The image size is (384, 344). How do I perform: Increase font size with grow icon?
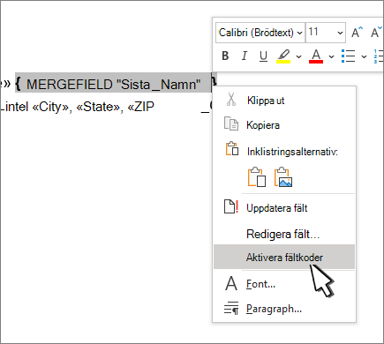(x=358, y=33)
